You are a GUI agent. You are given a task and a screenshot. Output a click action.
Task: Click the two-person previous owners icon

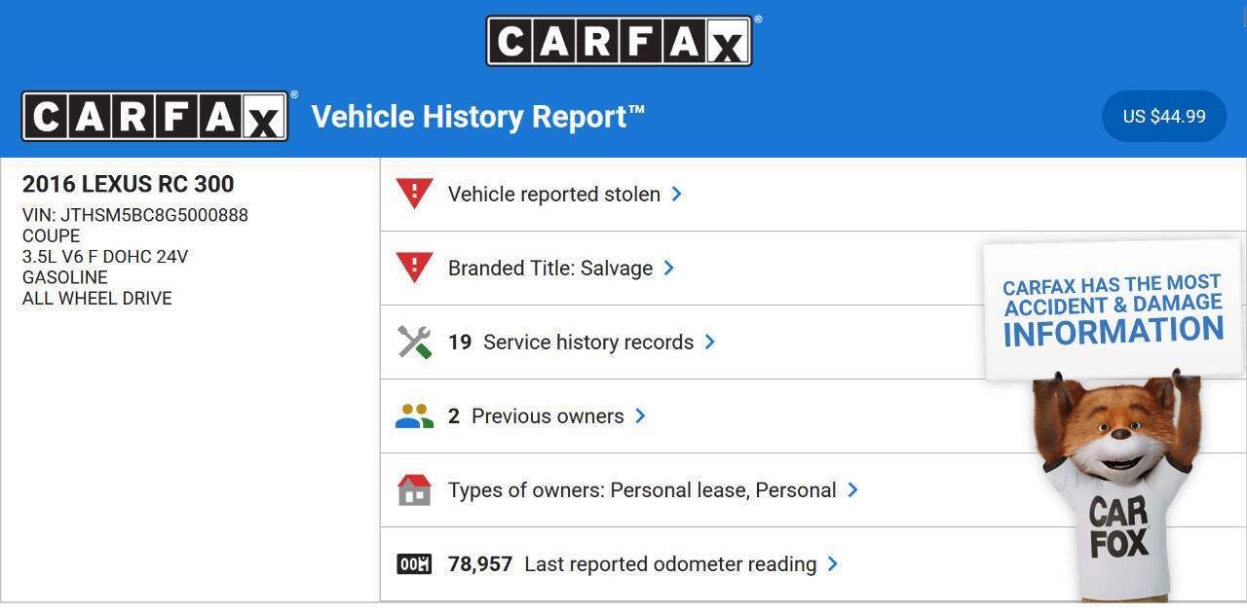click(414, 416)
